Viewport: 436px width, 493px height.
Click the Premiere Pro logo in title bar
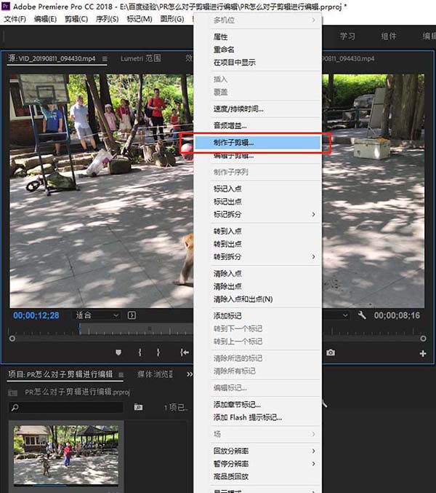tap(6, 6)
